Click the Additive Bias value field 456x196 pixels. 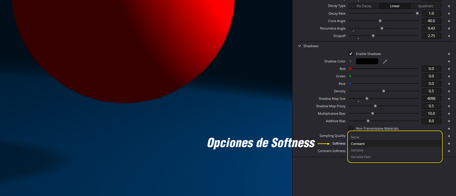[x=431, y=121]
